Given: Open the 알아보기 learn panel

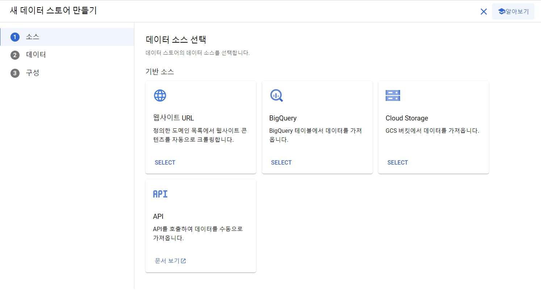Looking at the screenshot, I should click(513, 11).
